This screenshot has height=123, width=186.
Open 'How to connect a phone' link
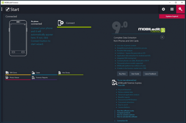[x=126, y=115]
